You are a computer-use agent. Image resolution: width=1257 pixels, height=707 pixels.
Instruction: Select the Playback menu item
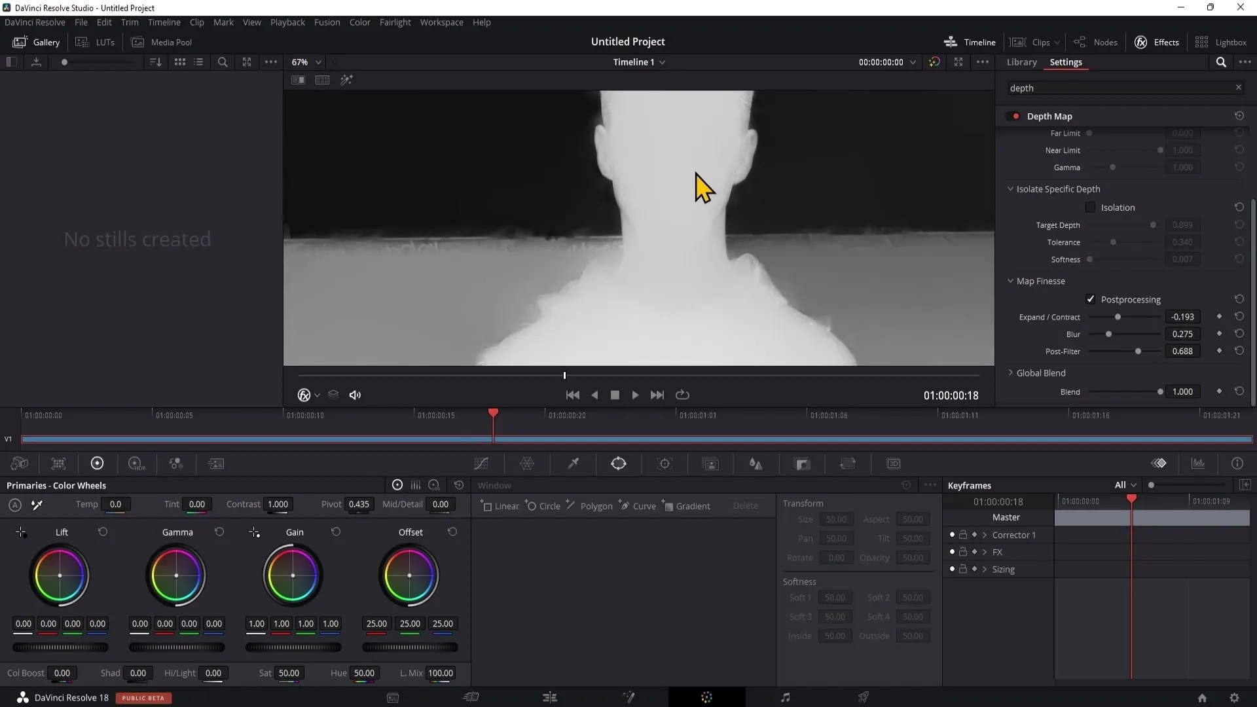click(287, 22)
